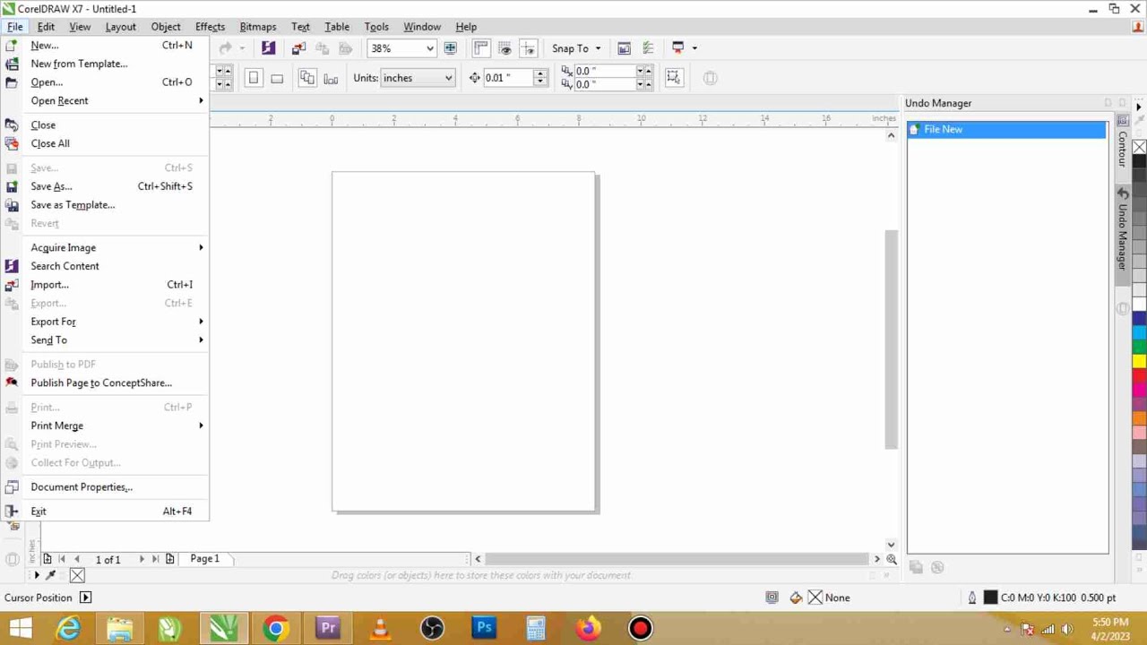
Task: Choose New from Template menu entry
Action: click(105, 64)
